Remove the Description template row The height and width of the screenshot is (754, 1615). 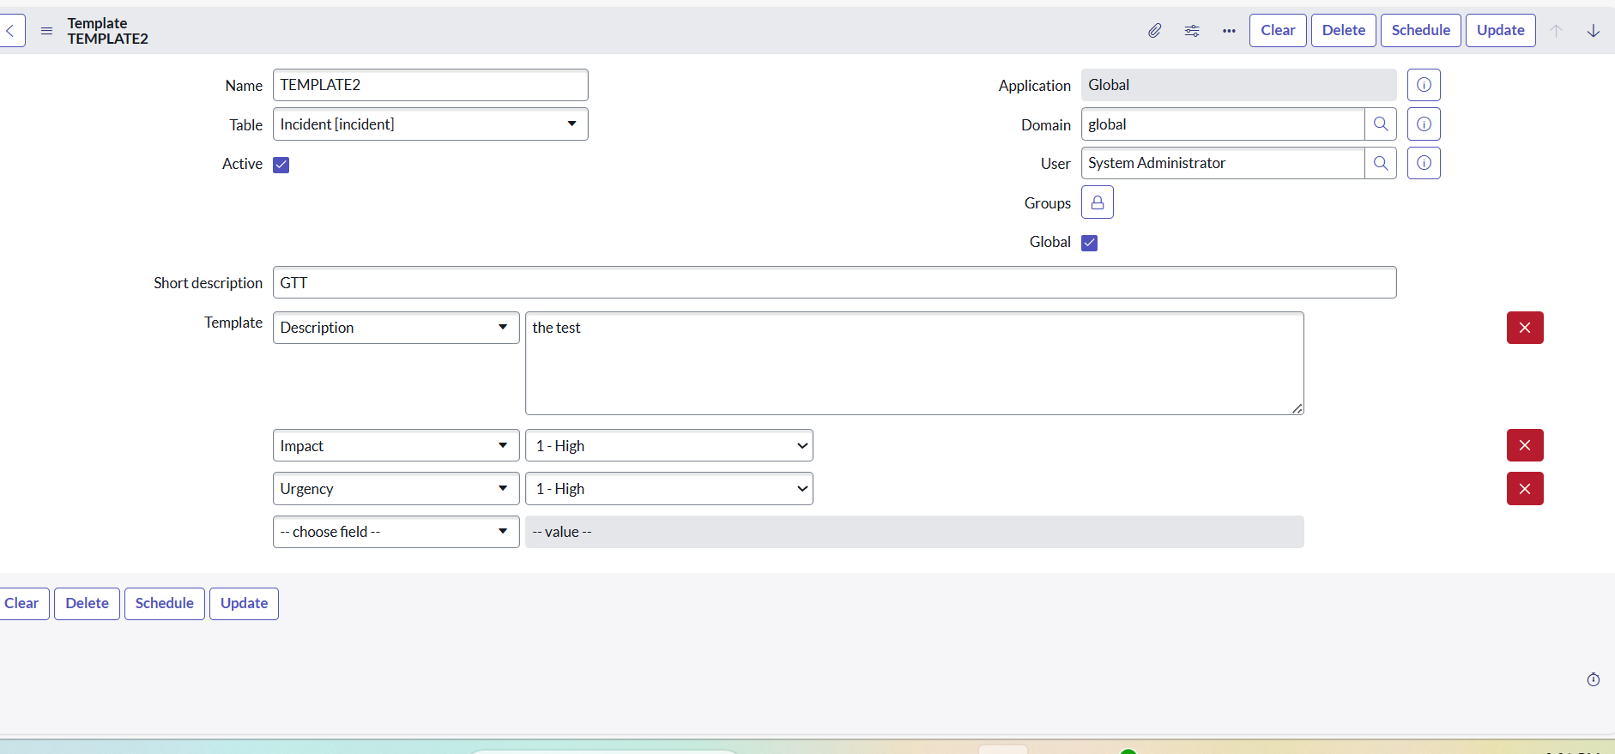pos(1525,328)
